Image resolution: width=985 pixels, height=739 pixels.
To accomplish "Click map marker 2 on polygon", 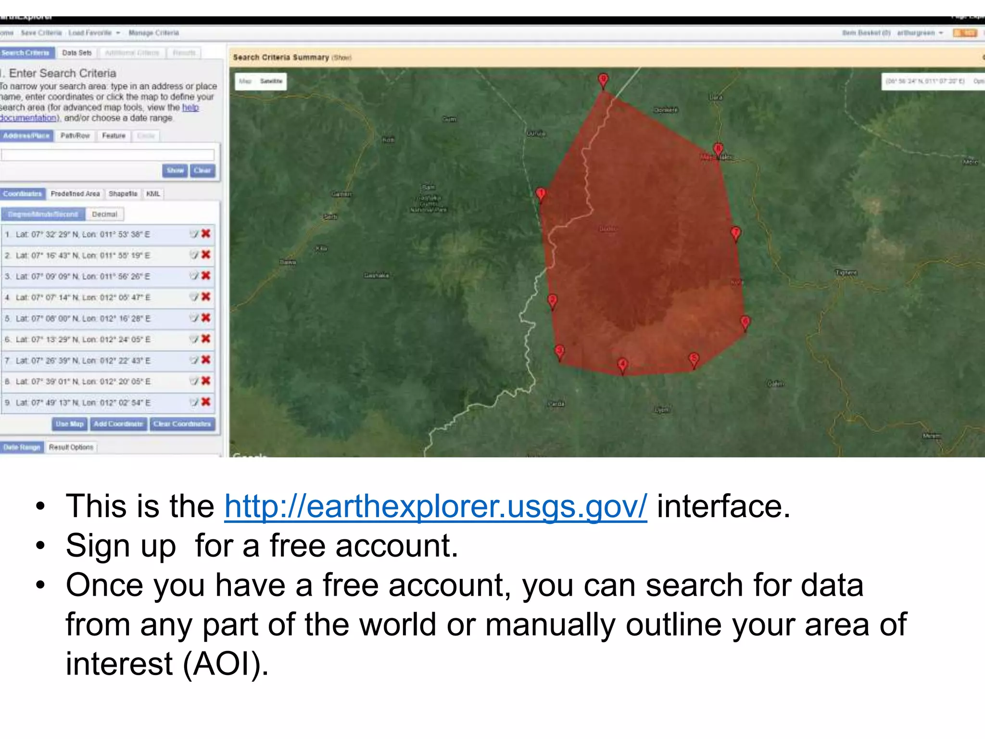I will pyautogui.click(x=553, y=302).
